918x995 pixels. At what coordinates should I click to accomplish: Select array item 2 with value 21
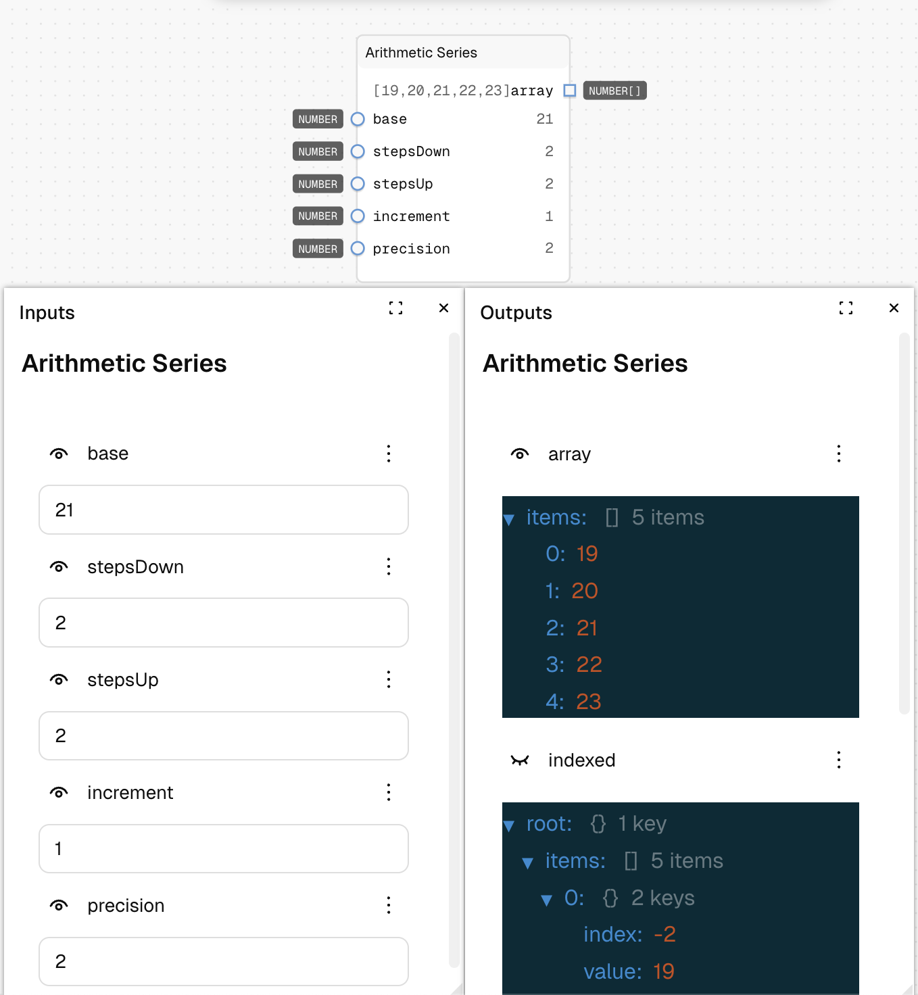tap(572, 628)
